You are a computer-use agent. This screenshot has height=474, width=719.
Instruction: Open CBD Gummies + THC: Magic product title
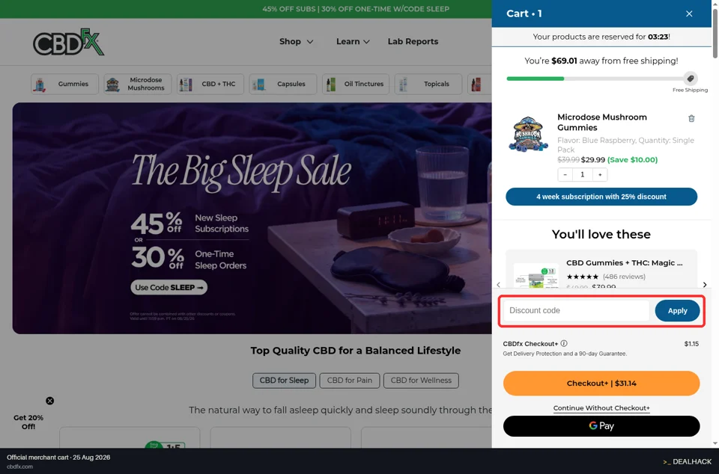(x=624, y=262)
